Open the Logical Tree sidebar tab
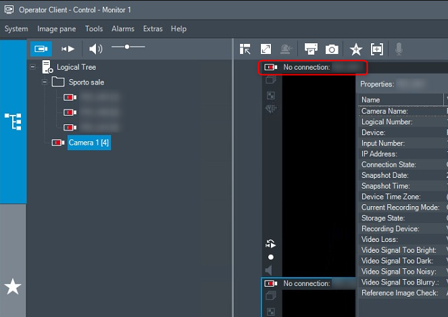The width and height of the screenshot is (448, 317). pyautogui.click(x=13, y=122)
